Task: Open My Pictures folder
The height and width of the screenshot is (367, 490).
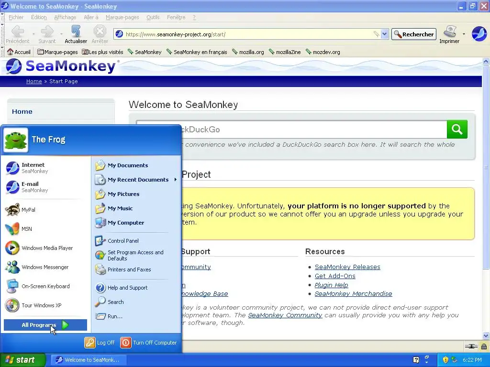Action: point(136,194)
